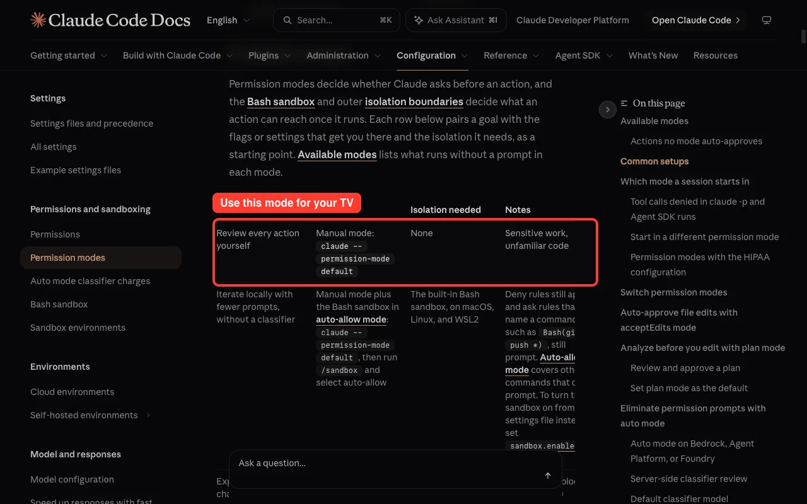This screenshot has height=504, width=807.
Task: Open Claude Developer Platform link
Action: pyautogui.click(x=572, y=20)
